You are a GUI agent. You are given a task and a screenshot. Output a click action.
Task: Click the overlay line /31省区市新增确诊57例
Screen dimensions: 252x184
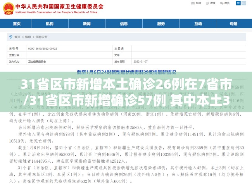[x=94, y=100]
